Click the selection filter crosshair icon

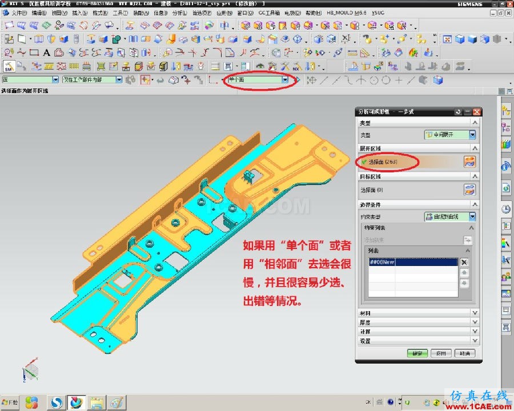145,80
